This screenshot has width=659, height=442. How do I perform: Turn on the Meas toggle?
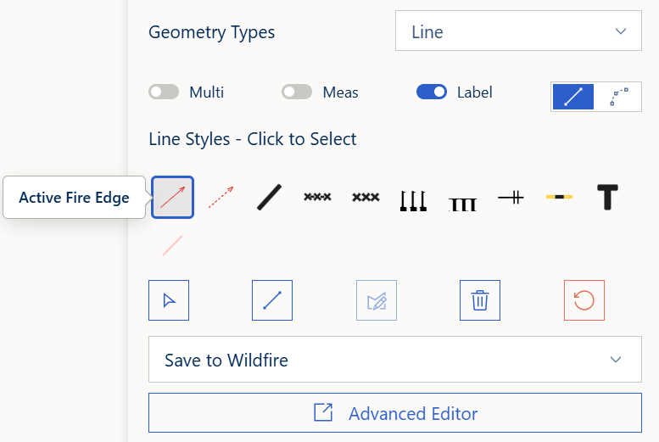pos(297,92)
